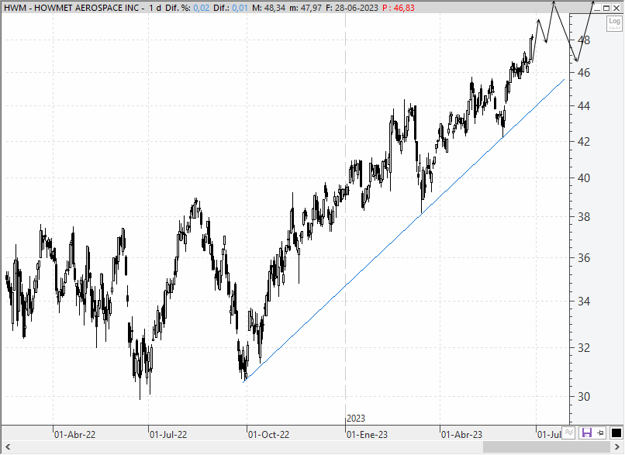This screenshot has height=455, width=625.
Task: Click the 01-Abr-23 date axis label
Action: (461, 434)
